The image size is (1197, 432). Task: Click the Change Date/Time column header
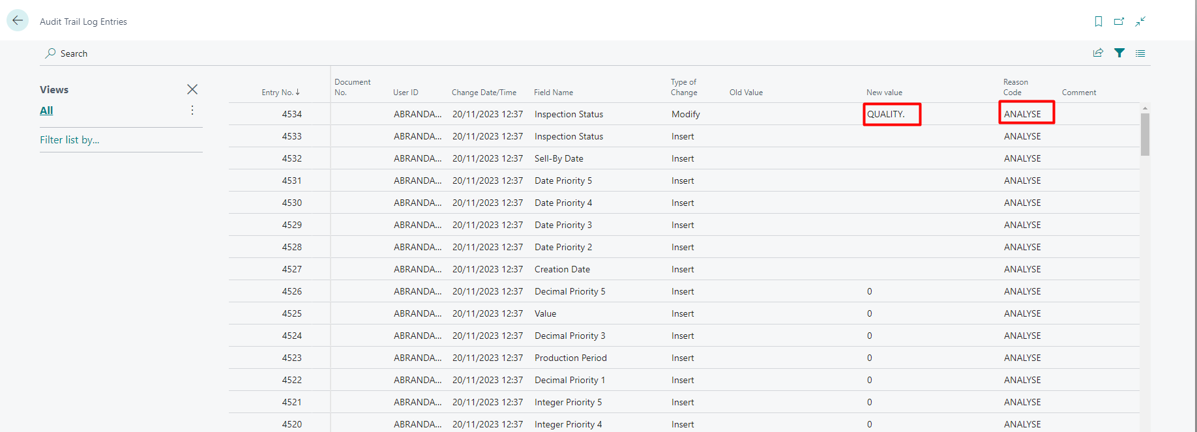(x=484, y=93)
